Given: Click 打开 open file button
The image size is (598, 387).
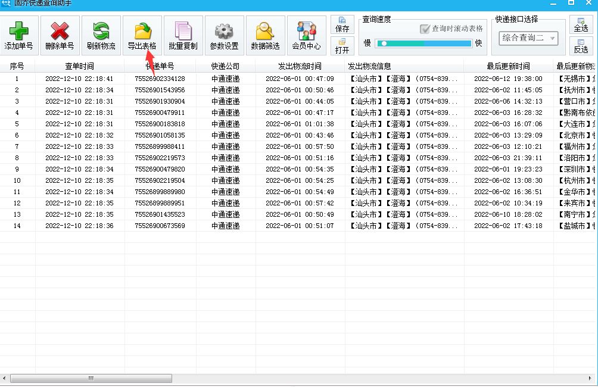Looking at the screenshot, I should tap(342, 46).
